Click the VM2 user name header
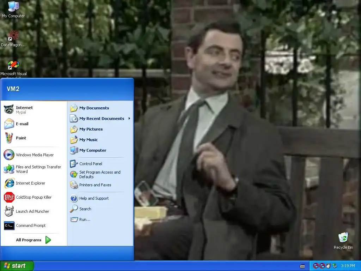Viewport: 361px width, 271px height. pyautogui.click(x=13, y=89)
